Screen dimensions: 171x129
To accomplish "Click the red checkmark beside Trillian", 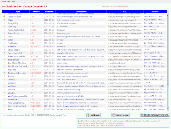I will [4, 76].
